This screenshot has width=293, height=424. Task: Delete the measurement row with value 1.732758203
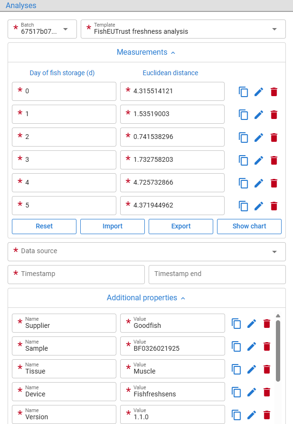click(x=274, y=160)
